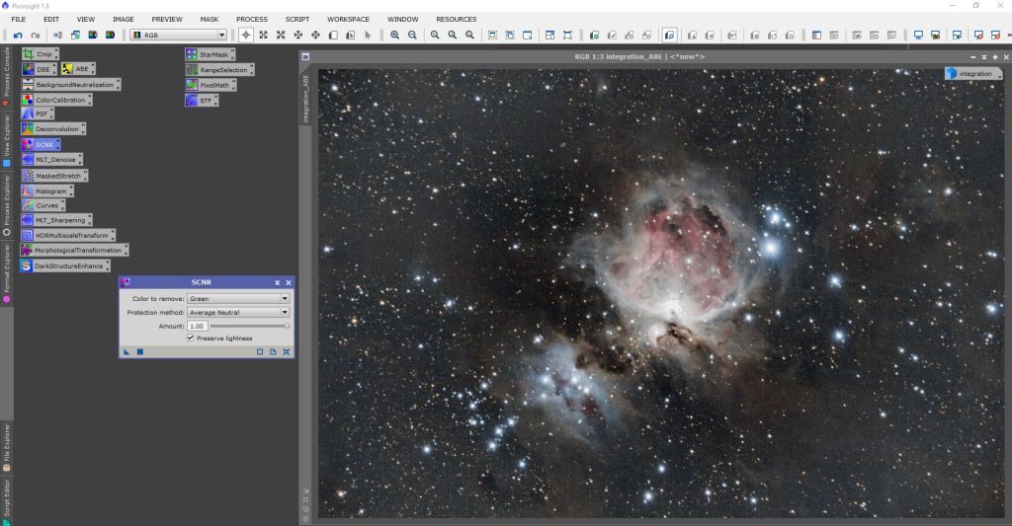
Task: Toggle the Preserve lightness checkbox
Action: click(x=190, y=338)
